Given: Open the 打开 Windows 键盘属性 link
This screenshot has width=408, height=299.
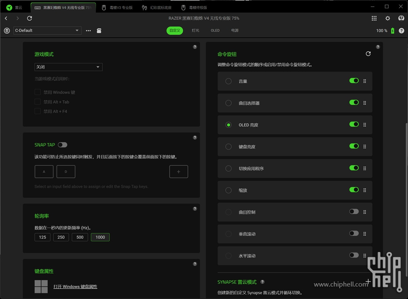Looking at the screenshot, I should pyautogui.click(x=75, y=287).
